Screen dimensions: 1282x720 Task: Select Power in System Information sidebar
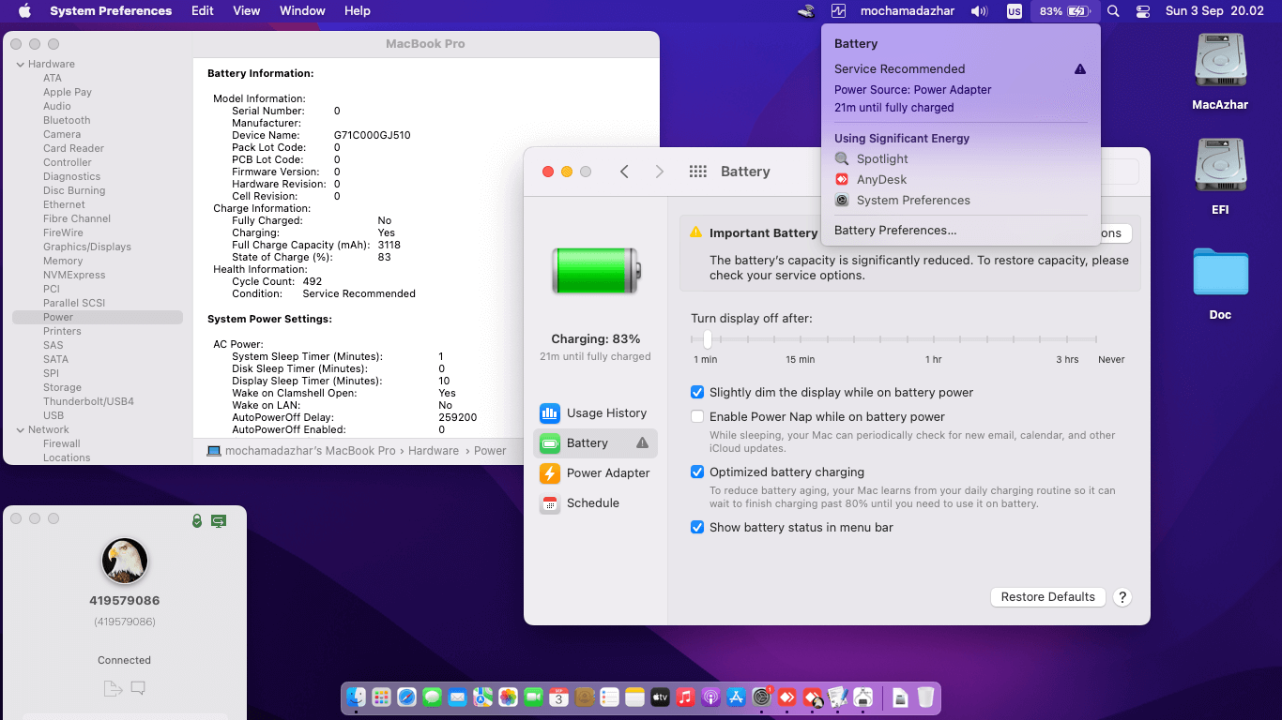tap(98, 317)
